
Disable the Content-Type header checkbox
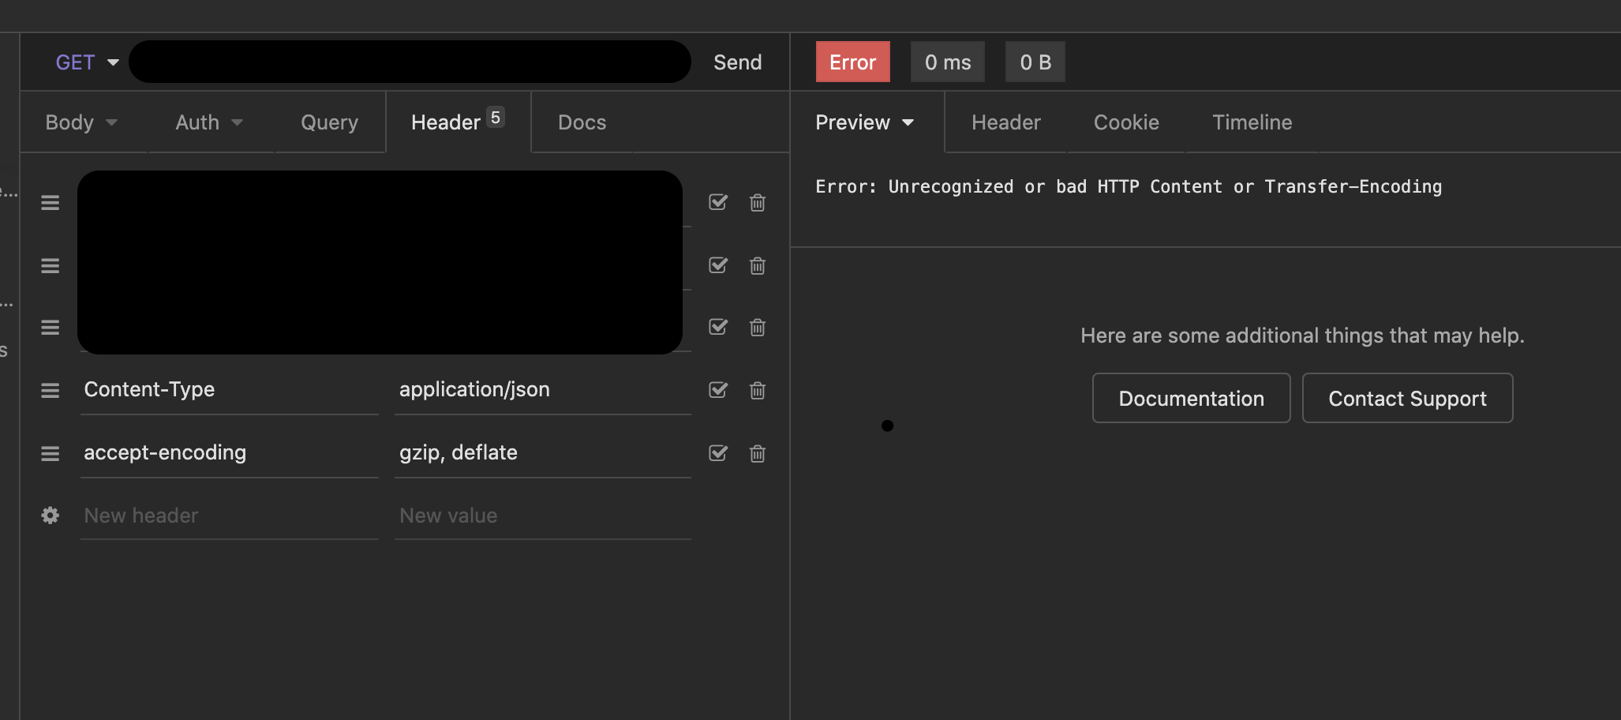718,390
